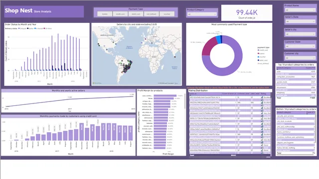
Task: Click the light blue voucher donut segment
Action: point(219,40)
